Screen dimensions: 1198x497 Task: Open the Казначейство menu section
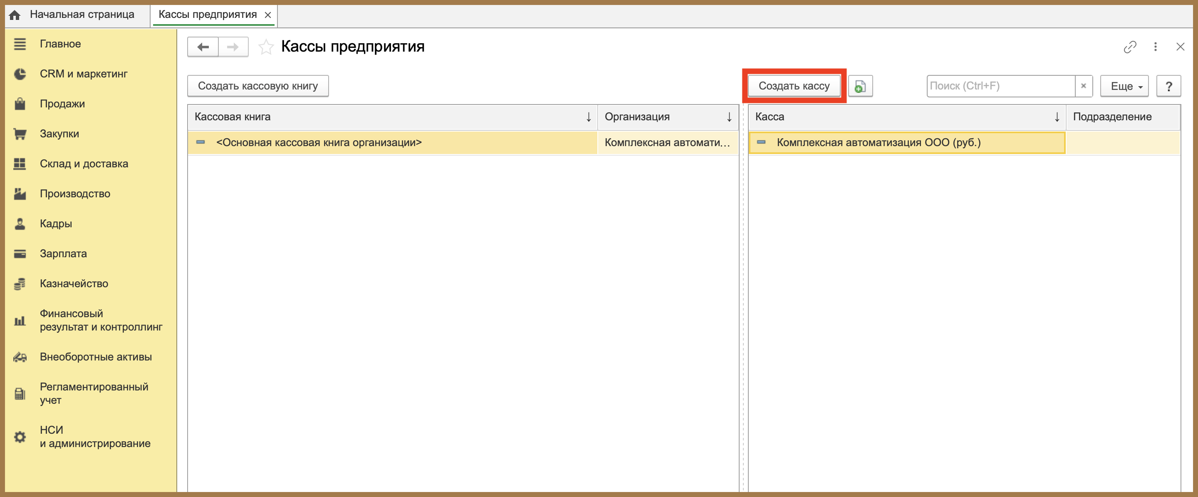(74, 283)
